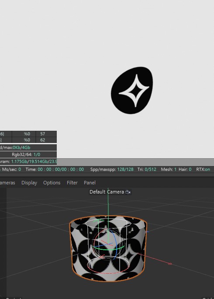This screenshot has width=214, height=299.
Task: Open the Options menu
Action: coord(52,183)
